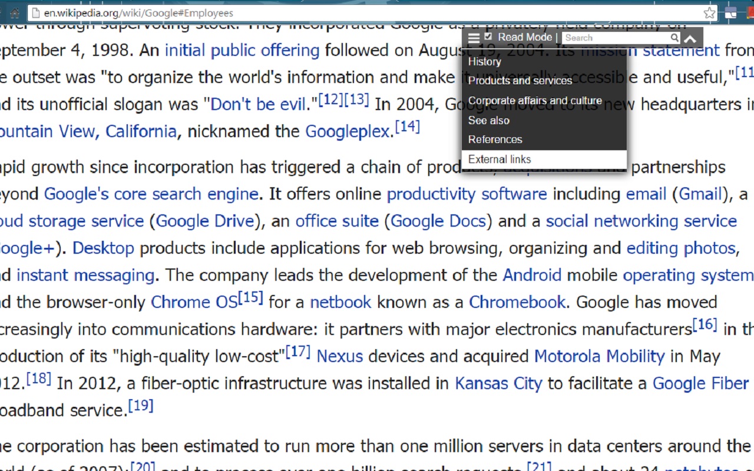This screenshot has height=471, width=754.
Task: Toggle the Read Mode checkbox
Action: (x=488, y=37)
